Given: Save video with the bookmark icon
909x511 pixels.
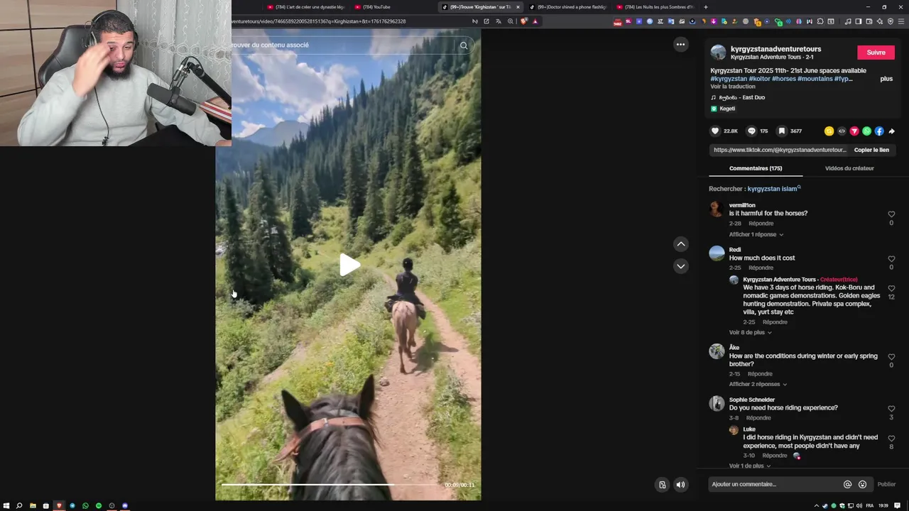Looking at the screenshot, I should click(x=782, y=131).
